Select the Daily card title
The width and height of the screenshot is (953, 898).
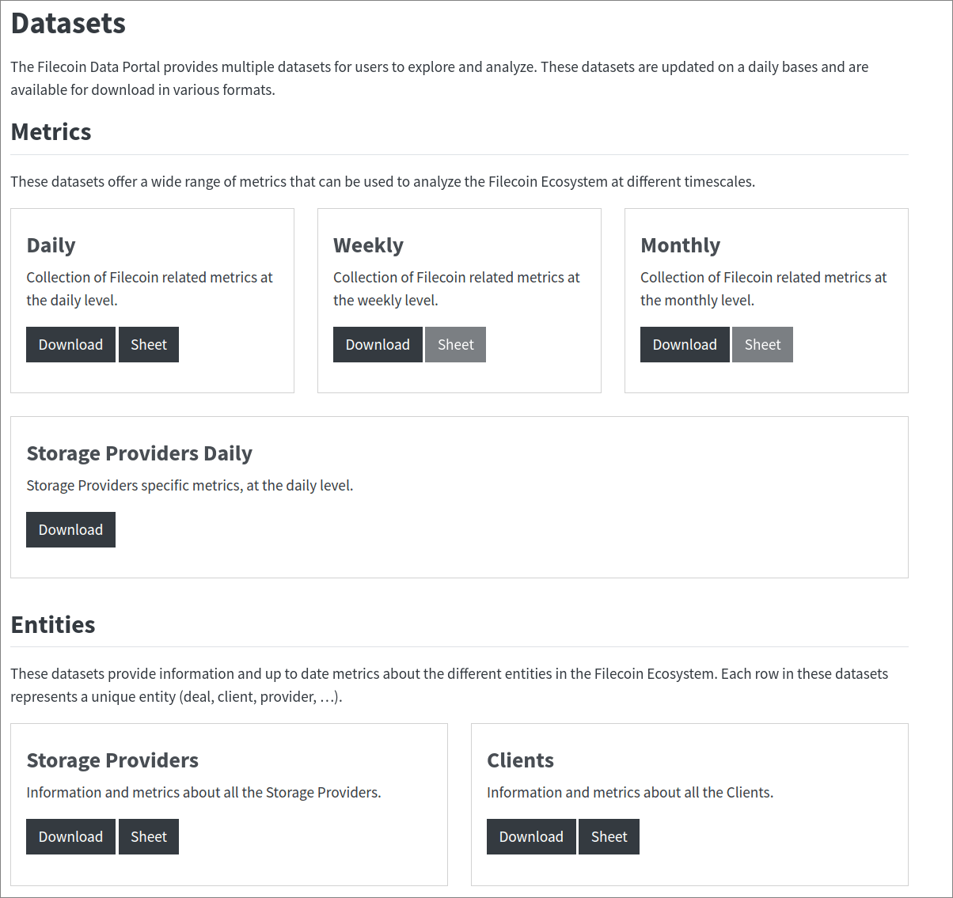point(51,245)
